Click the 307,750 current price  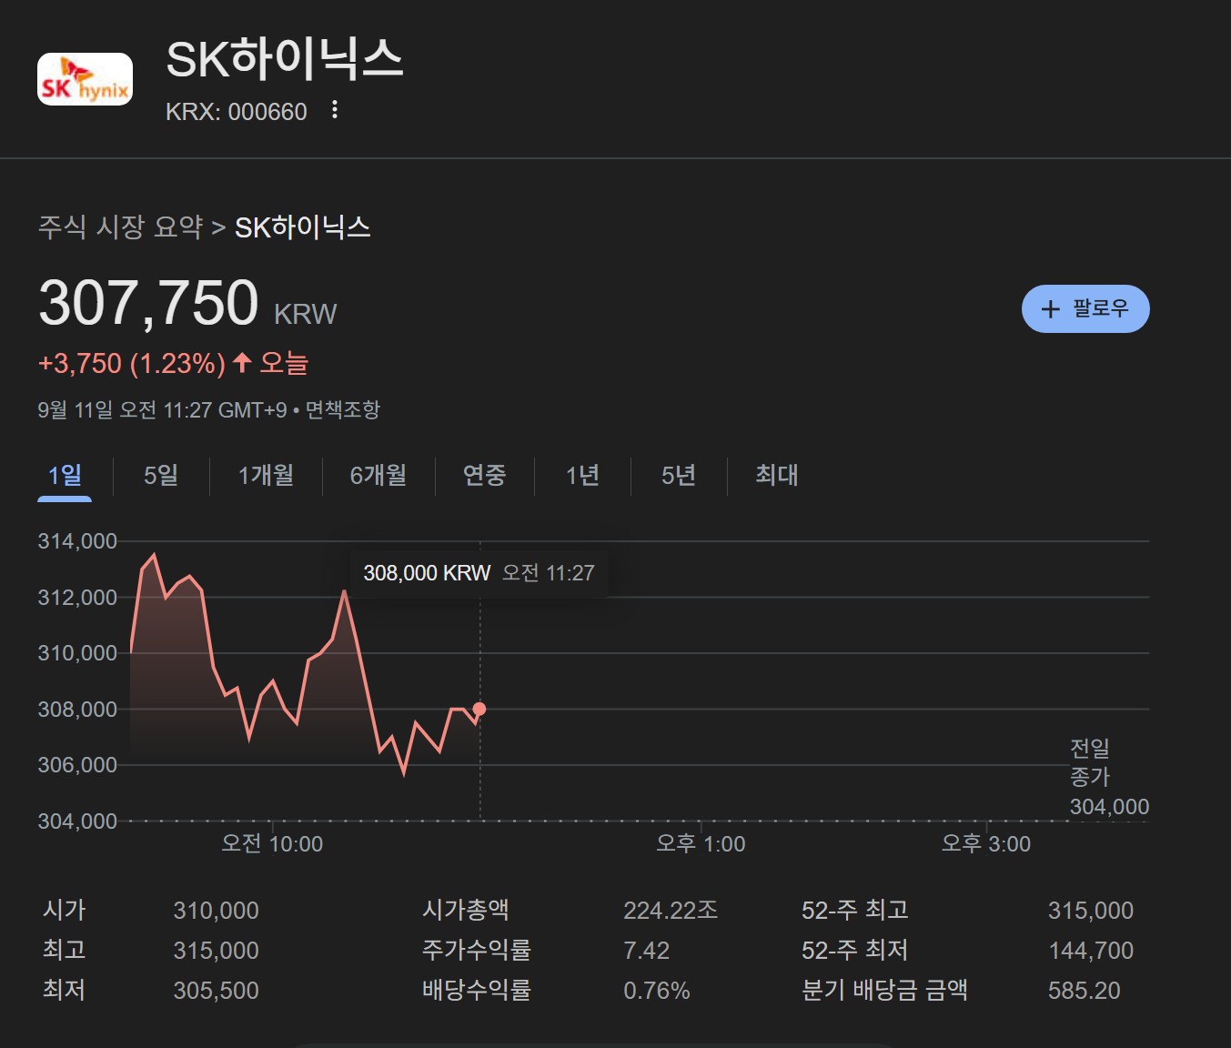tap(148, 303)
